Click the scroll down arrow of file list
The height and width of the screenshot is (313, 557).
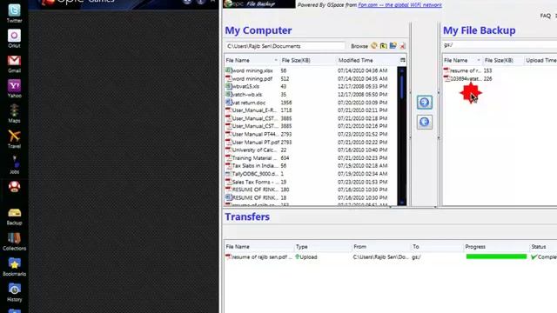point(402,203)
